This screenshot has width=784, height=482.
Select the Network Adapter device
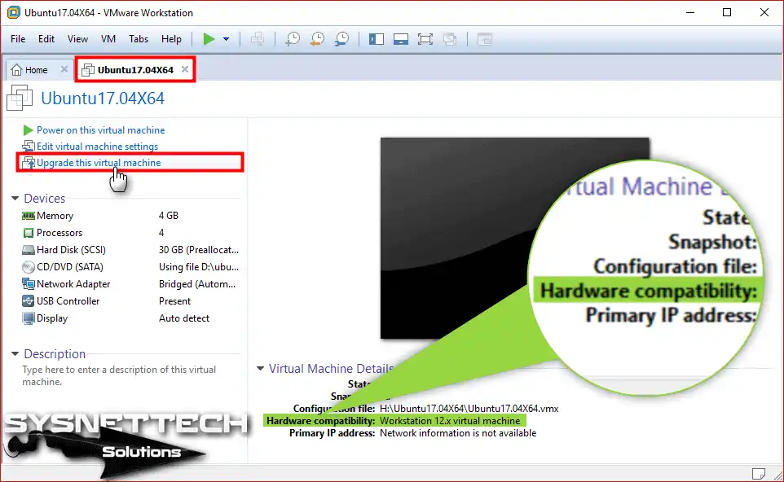tap(131, 283)
